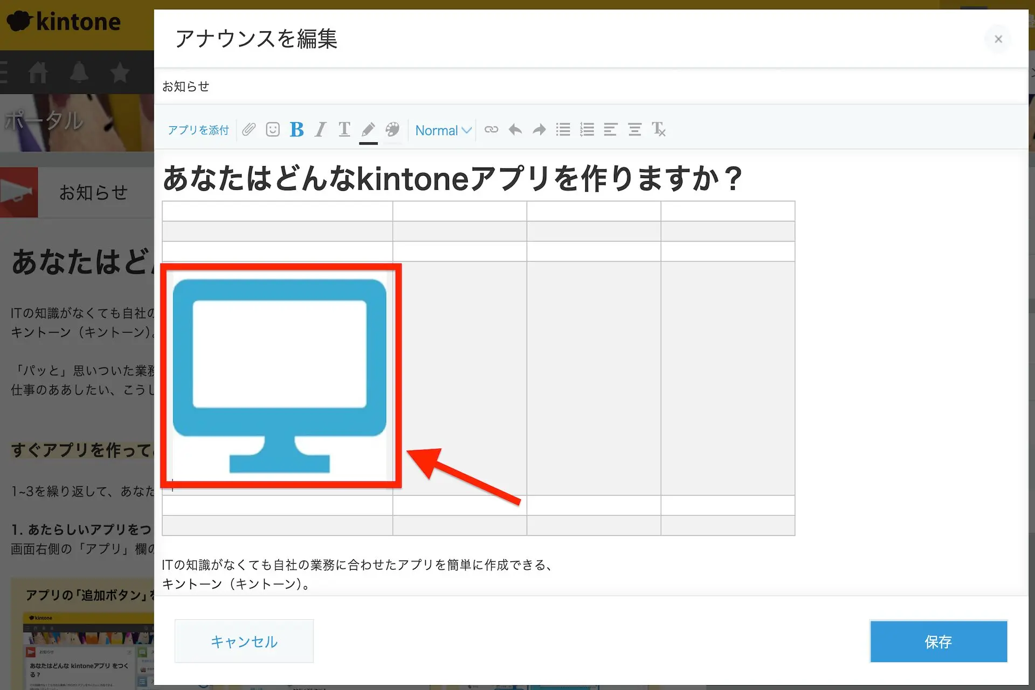
Task: Click paragraph text キントーン（キントーン）。 in the editor
Action: [x=237, y=584]
